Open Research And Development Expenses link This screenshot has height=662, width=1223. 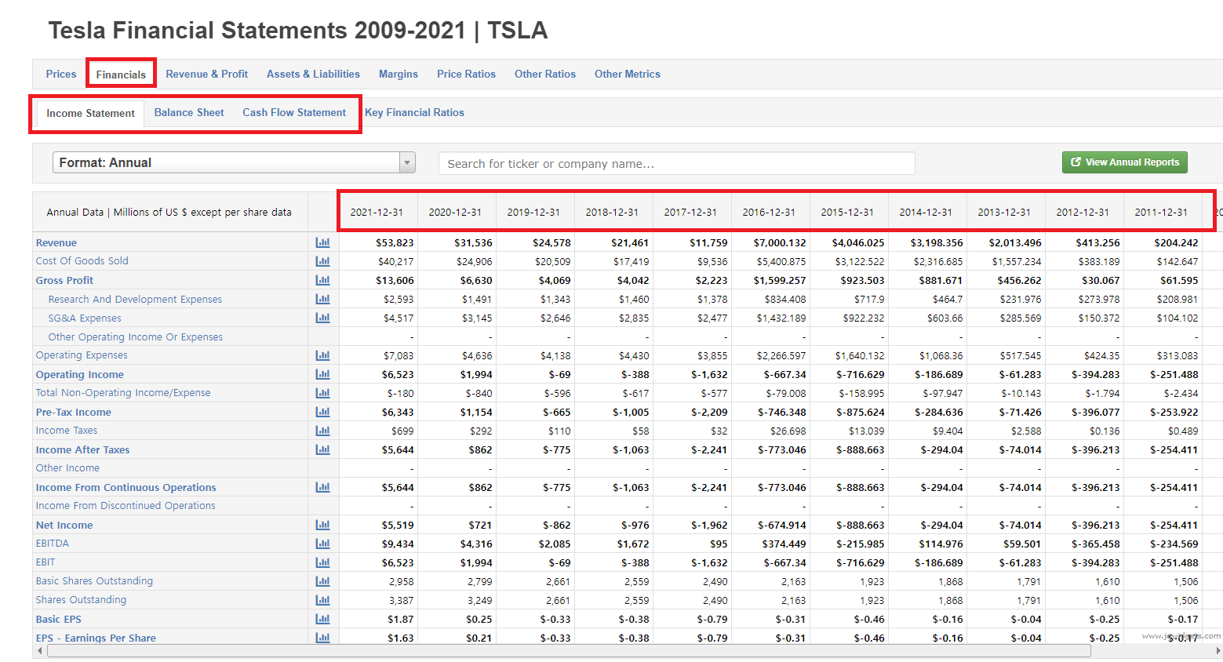[x=135, y=299]
